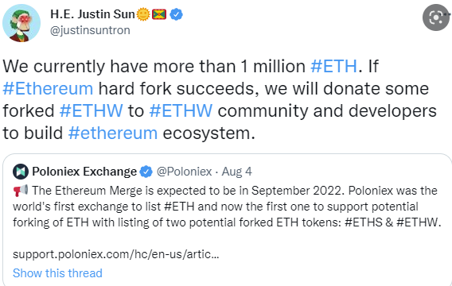Open the second #ETHW hashtag before 'community'
This screenshot has width=452, height=286.
(181, 110)
